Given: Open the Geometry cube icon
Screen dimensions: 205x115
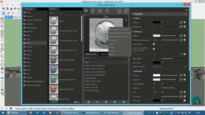Looking at the screenshot, I should [100, 11].
